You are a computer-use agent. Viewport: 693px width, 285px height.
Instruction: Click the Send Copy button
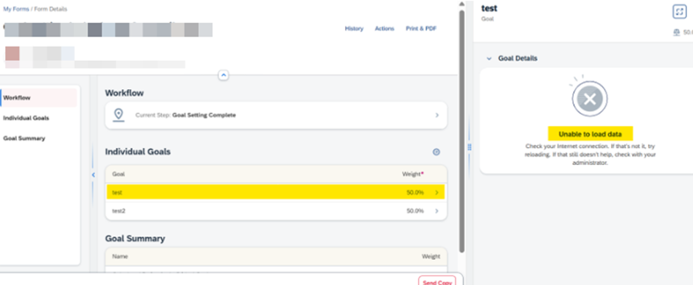pos(436,282)
